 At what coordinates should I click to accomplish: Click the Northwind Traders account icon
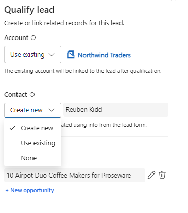point(71,54)
